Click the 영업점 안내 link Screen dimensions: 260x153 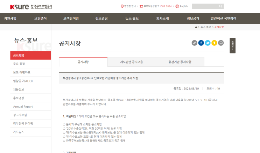coord(130,6)
